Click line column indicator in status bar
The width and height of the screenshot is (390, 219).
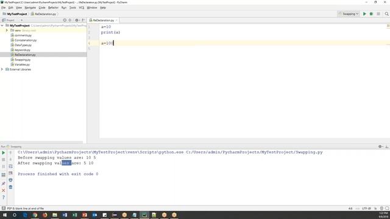350,208
